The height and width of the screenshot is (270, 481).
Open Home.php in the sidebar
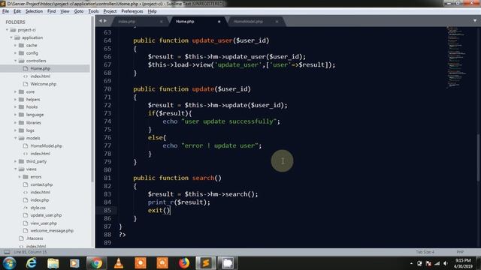pyautogui.click(x=40, y=68)
